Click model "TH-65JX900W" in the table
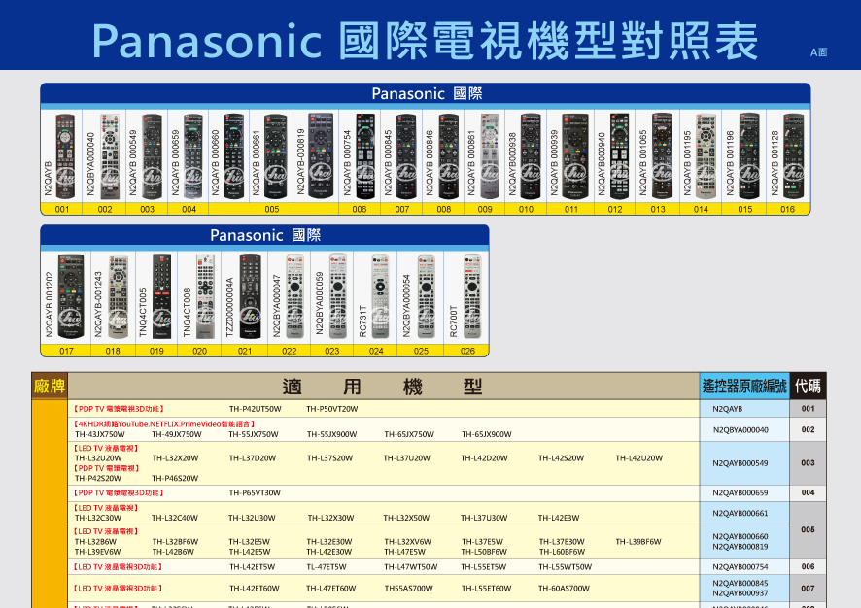Screen dimensions: 861x608 [487, 434]
